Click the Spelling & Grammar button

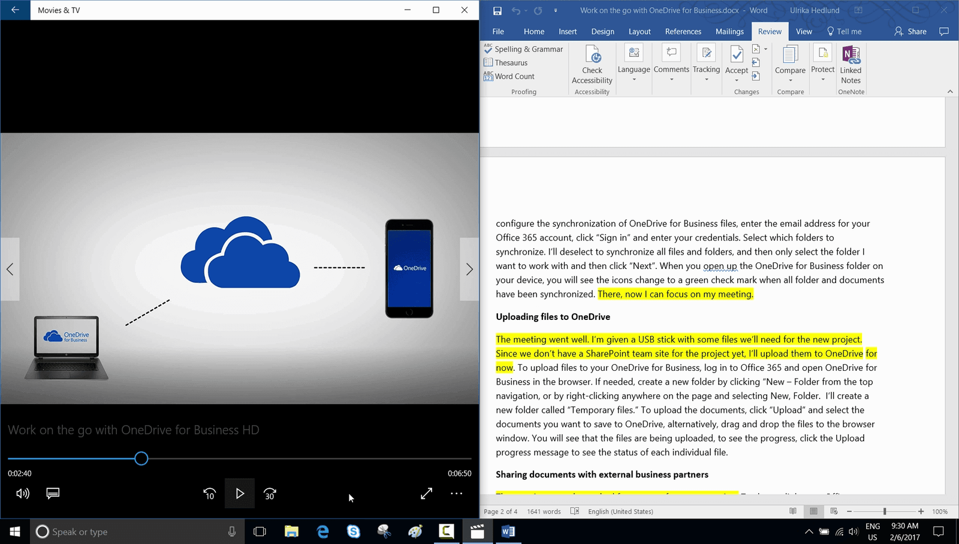[523, 49]
